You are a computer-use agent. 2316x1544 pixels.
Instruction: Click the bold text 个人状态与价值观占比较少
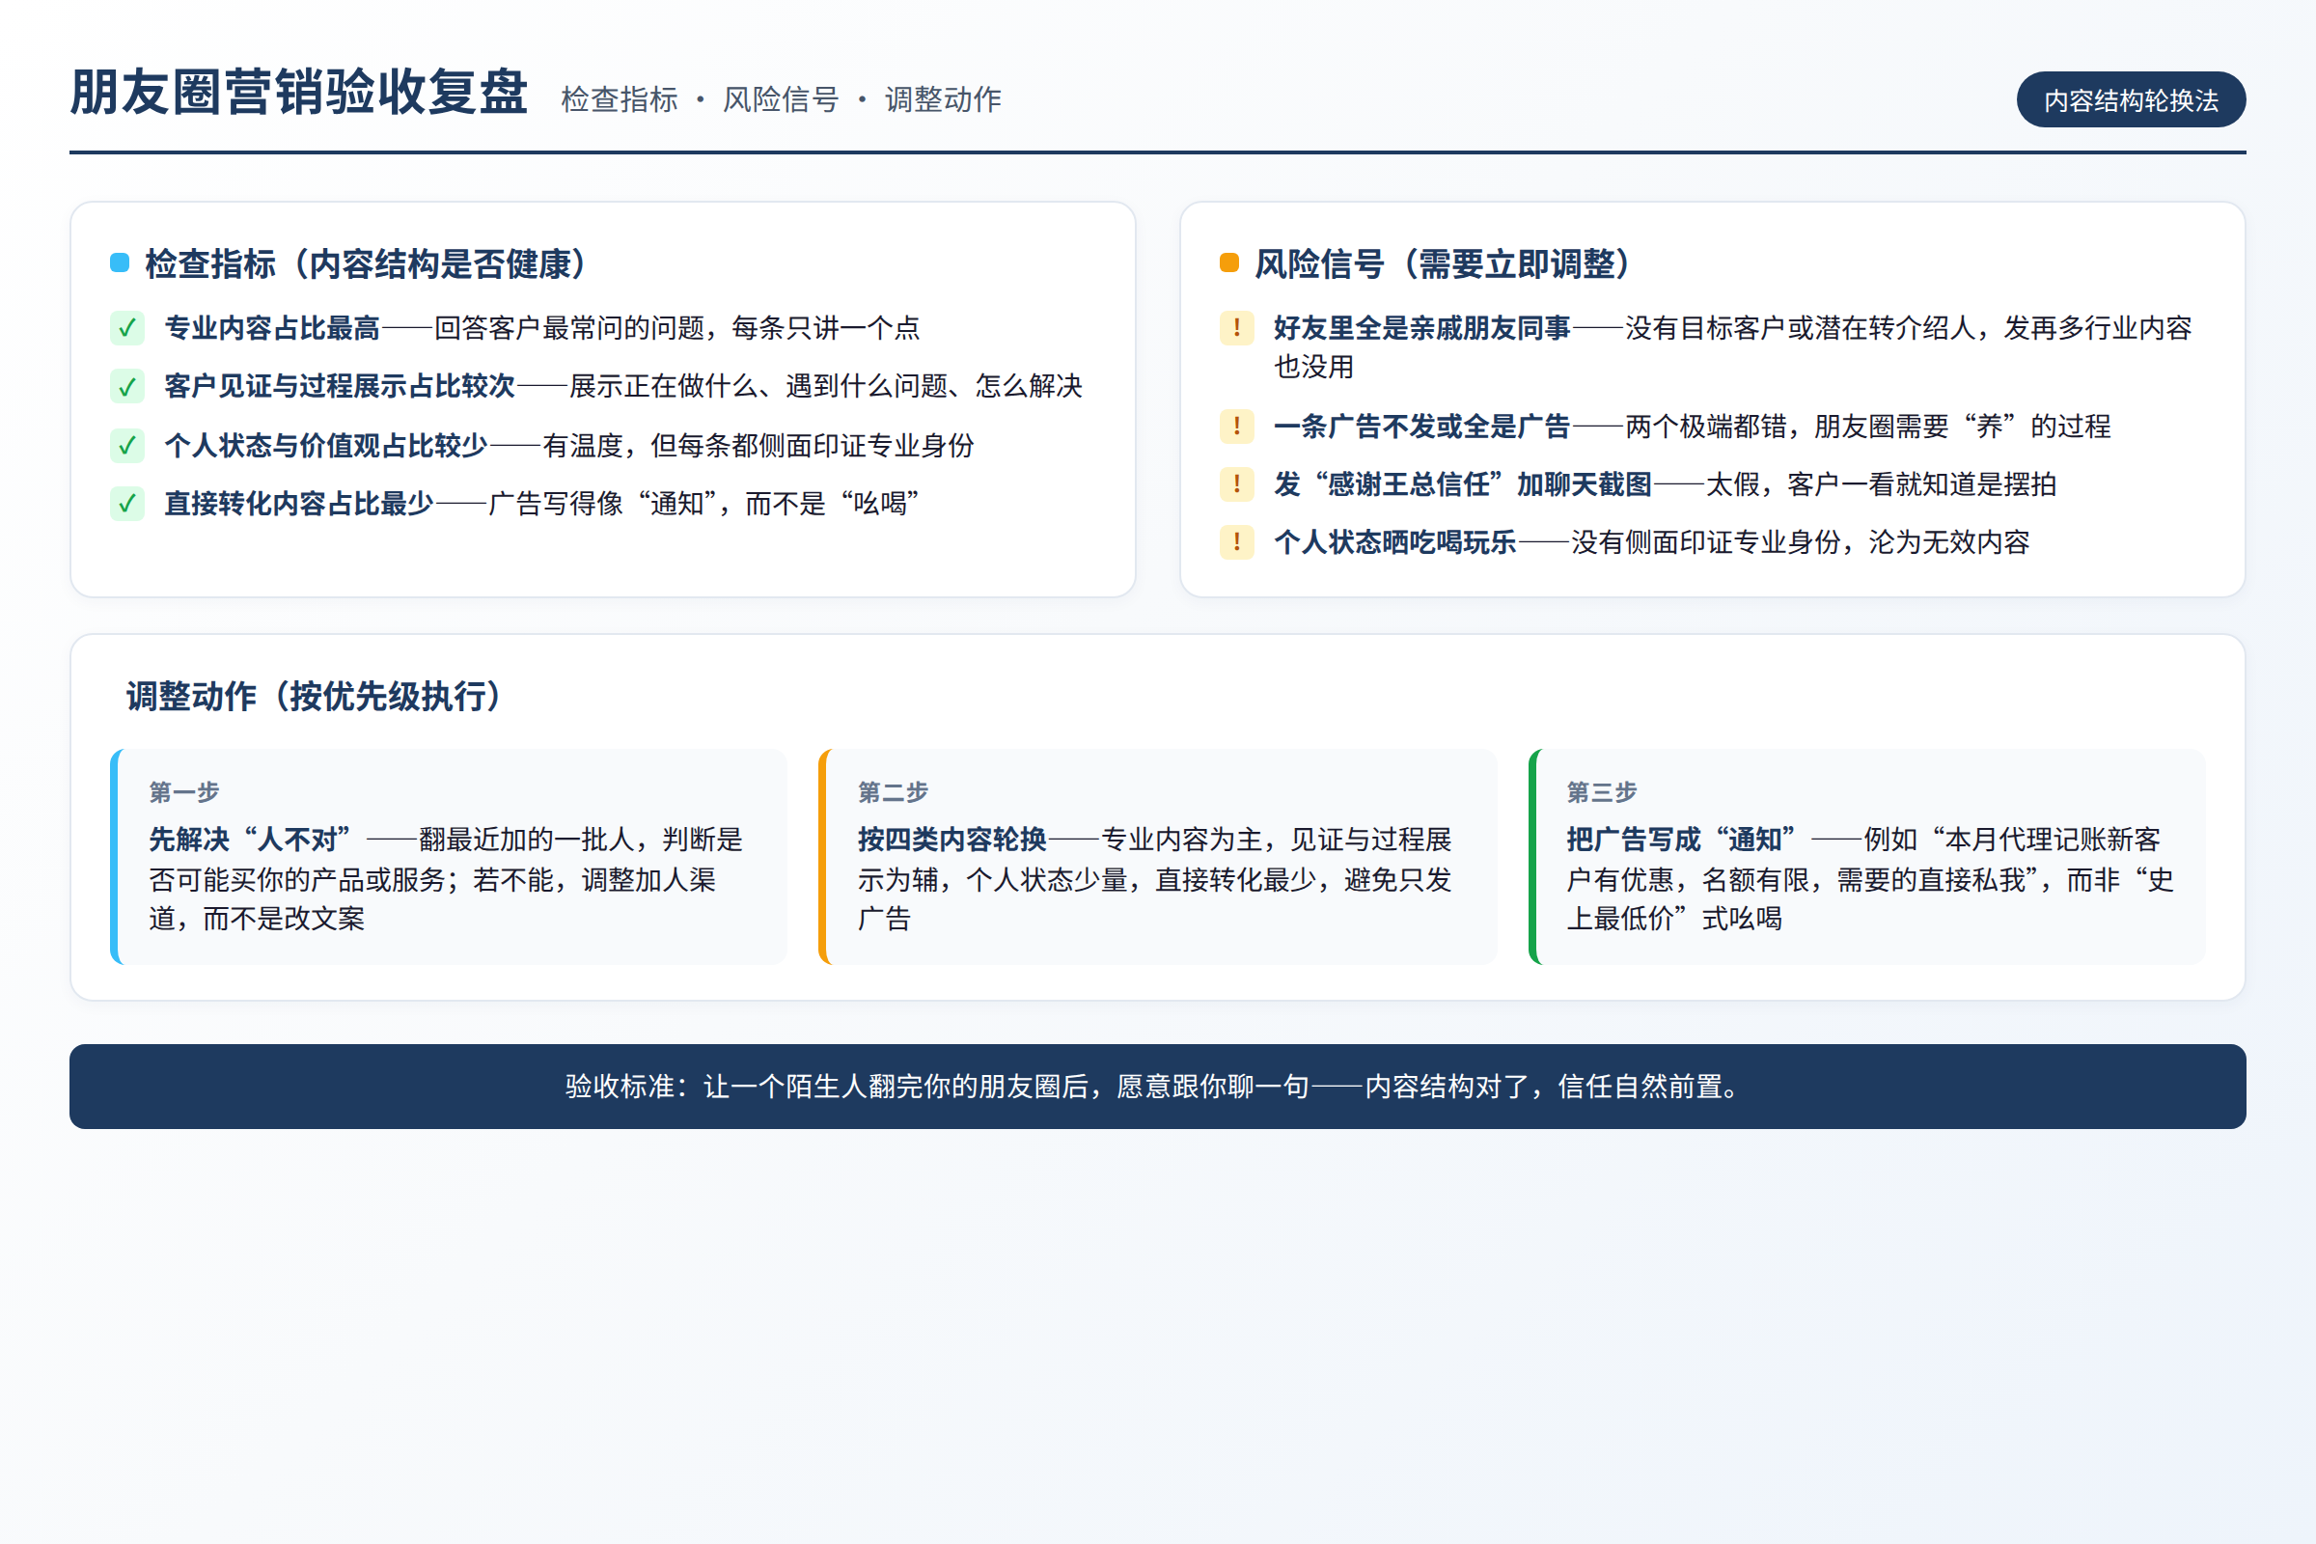point(326,445)
